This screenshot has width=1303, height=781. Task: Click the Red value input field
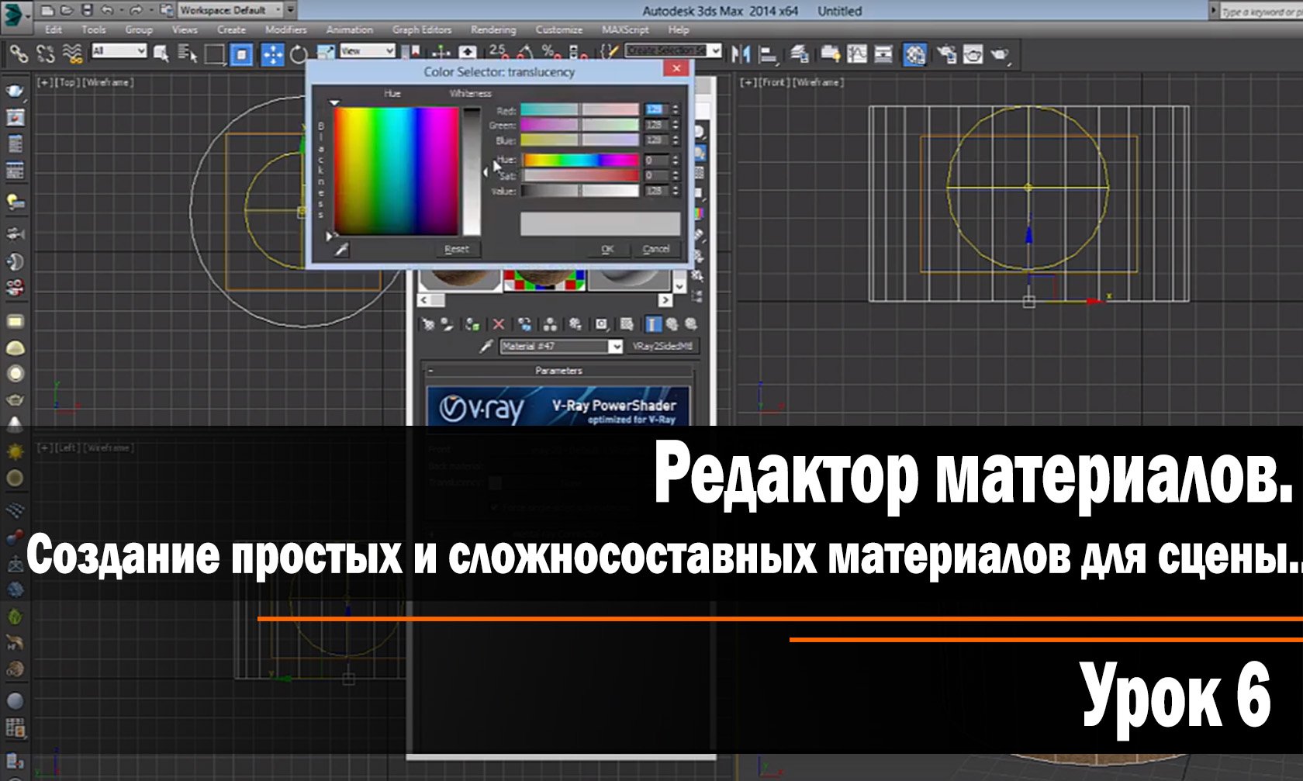[656, 110]
